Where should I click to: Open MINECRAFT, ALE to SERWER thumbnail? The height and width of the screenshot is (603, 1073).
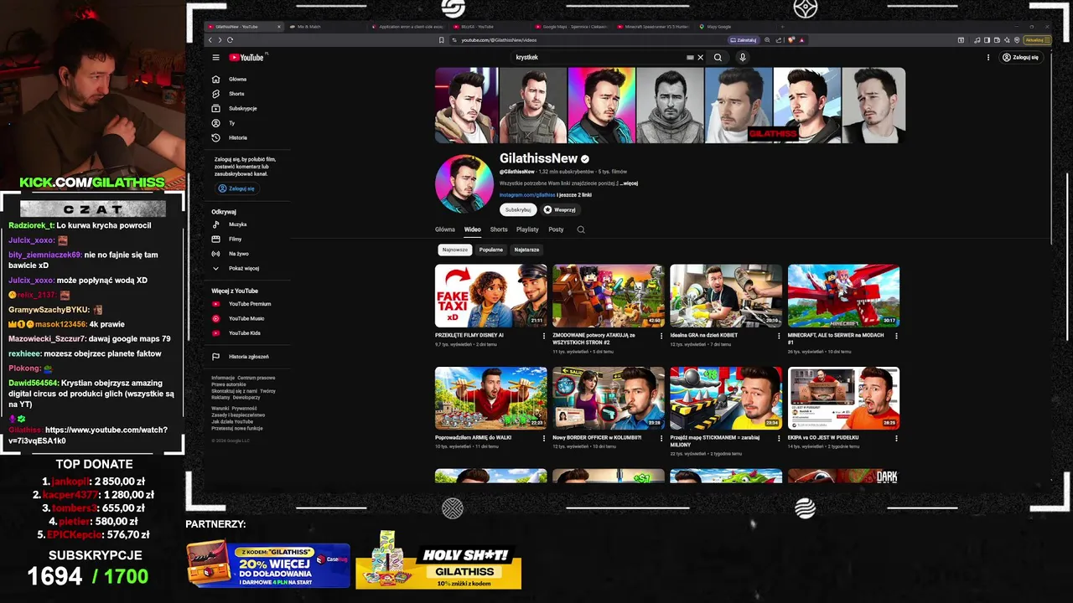pyautogui.click(x=843, y=296)
